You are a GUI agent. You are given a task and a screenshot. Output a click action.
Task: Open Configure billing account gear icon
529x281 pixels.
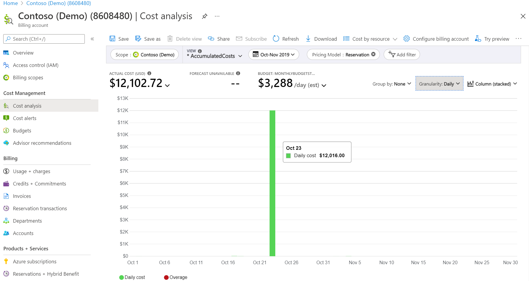(406, 39)
